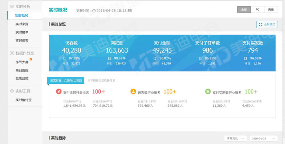This screenshot has height=144, width=285.
Task: Enter 全屏模式 fullscreen view
Action: tap(267, 24)
